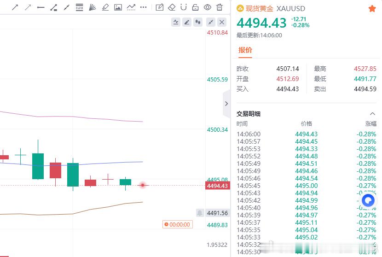Select the trend chart pattern tool

click(x=131, y=7)
